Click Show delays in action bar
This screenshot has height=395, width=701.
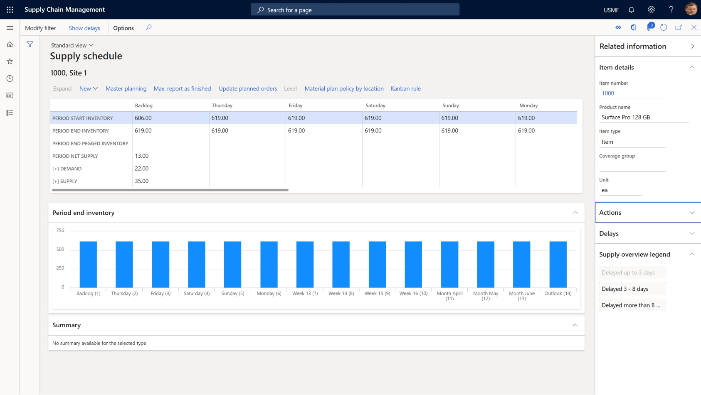(x=84, y=28)
